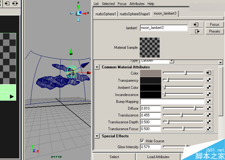Click the attribute editor scroll-up arrow
Screen dimensions: 225x160
[x=220, y=62]
